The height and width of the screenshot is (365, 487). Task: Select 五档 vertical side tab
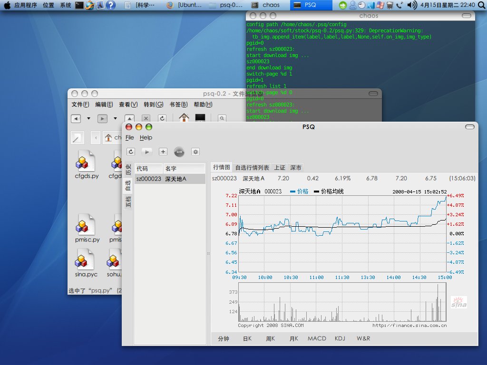tap(128, 202)
